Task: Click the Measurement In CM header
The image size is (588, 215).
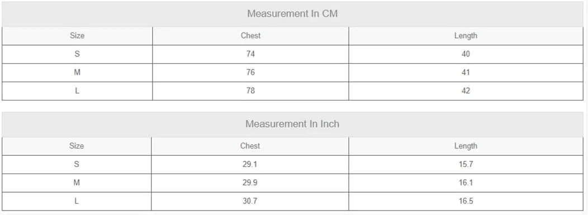Action: click(292, 14)
